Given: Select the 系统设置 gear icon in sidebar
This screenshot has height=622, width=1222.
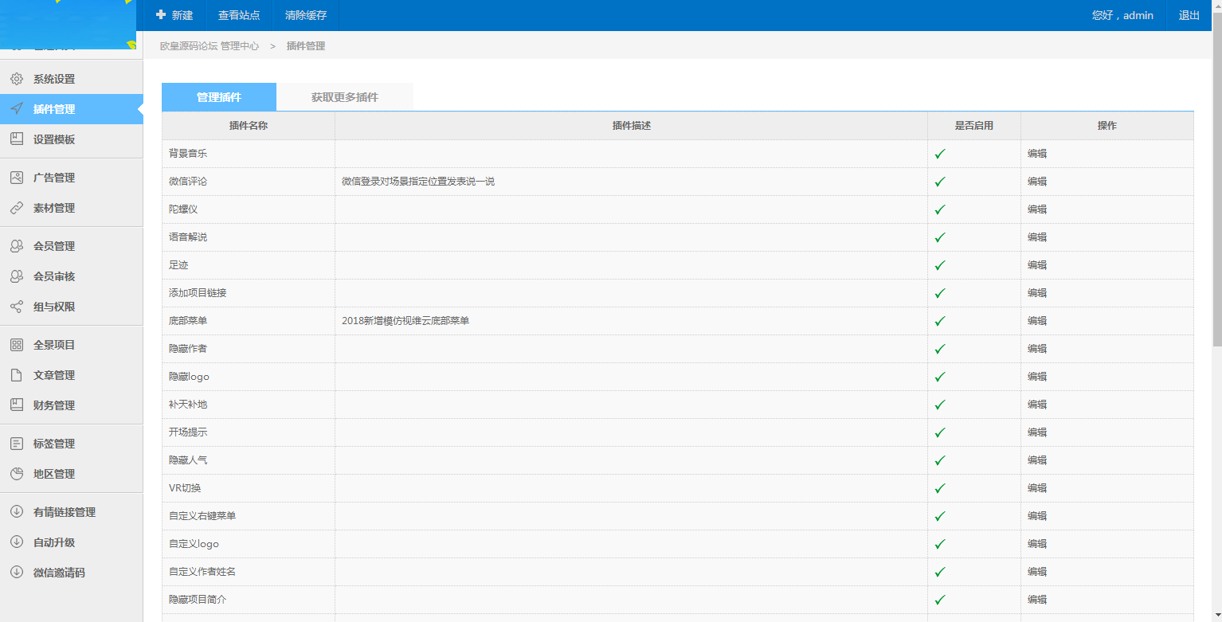Looking at the screenshot, I should [16, 78].
